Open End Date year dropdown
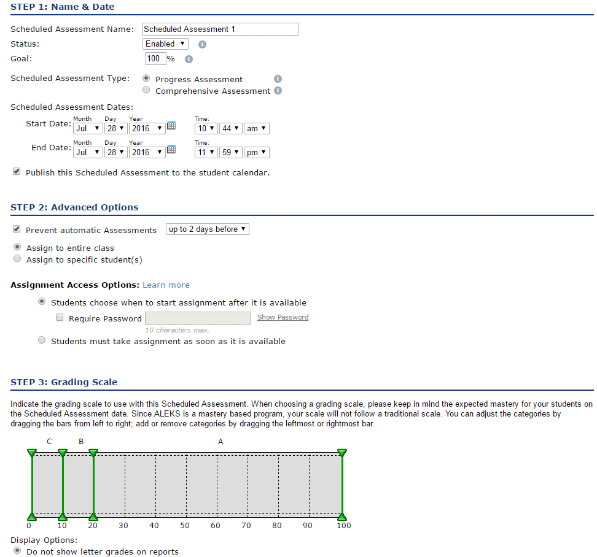This screenshot has width=597, height=557. point(147,153)
